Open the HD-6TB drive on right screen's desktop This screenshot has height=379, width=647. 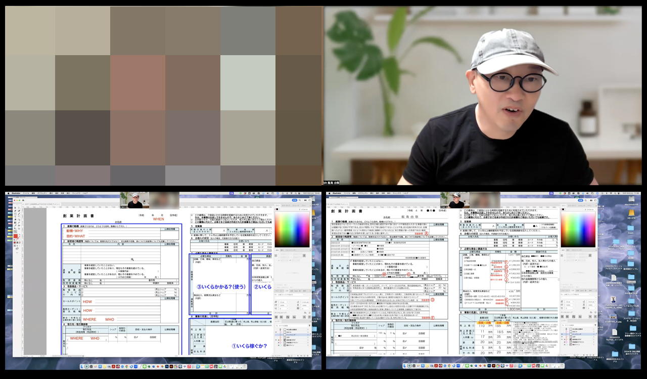pos(631,213)
